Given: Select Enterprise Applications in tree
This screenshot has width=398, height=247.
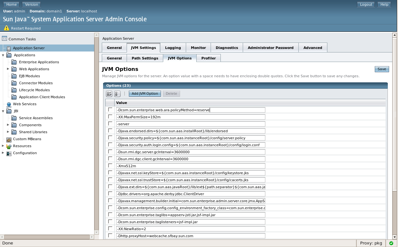Looking at the screenshot, I should point(39,62).
